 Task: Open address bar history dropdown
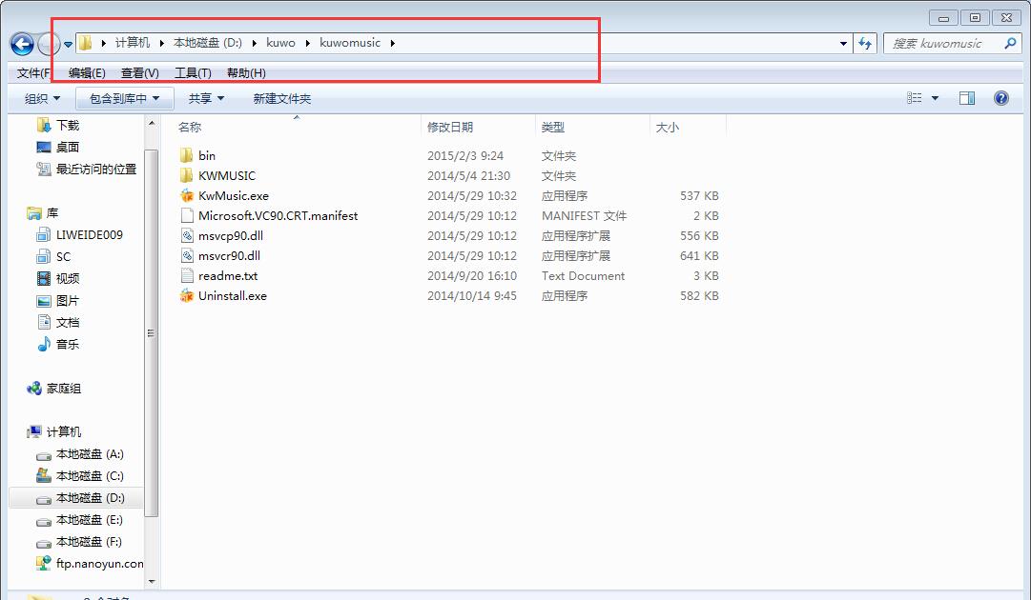tap(844, 44)
